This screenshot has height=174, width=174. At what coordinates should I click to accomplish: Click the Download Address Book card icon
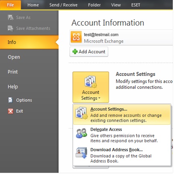point(81,153)
